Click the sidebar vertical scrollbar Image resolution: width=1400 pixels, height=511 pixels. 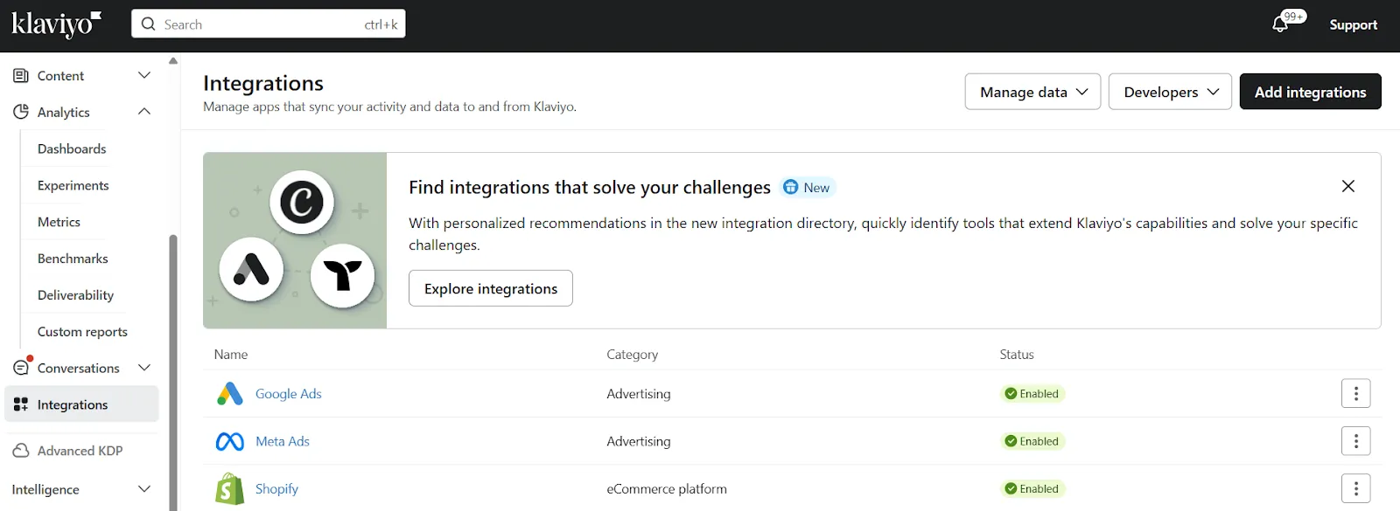click(173, 371)
